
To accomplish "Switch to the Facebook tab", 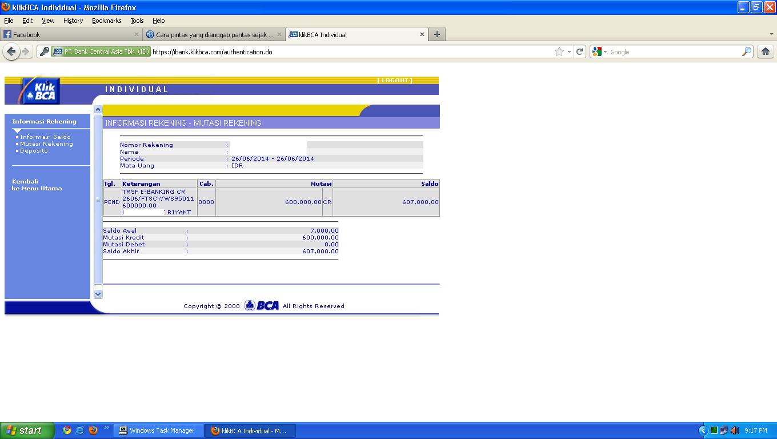I will point(71,34).
